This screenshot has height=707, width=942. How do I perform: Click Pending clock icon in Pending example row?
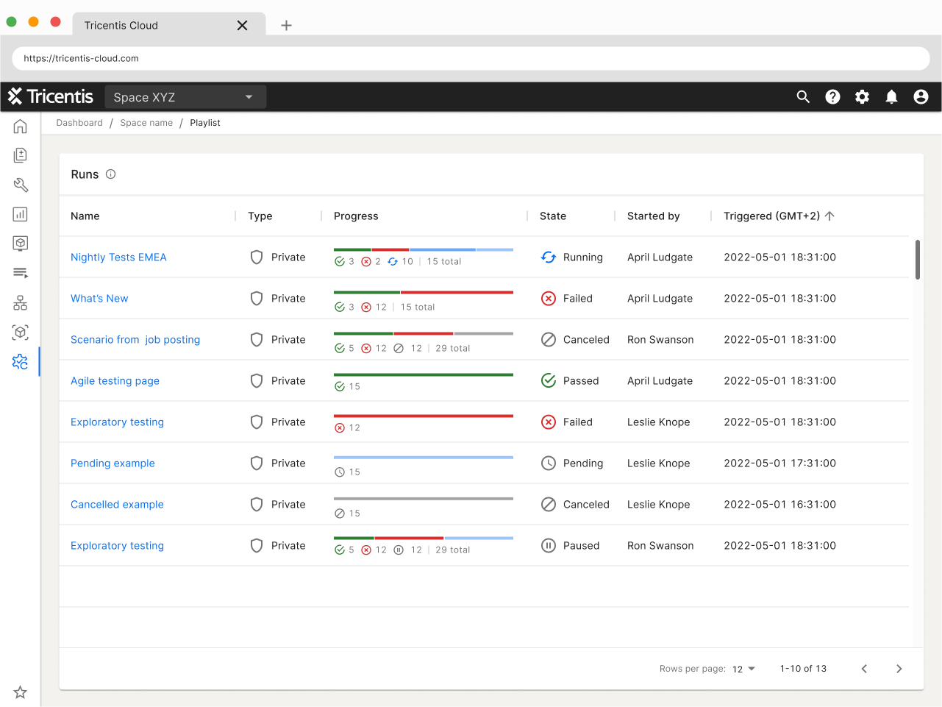click(x=549, y=463)
